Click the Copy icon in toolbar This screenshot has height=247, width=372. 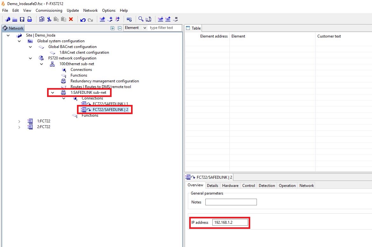click(42, 19)
